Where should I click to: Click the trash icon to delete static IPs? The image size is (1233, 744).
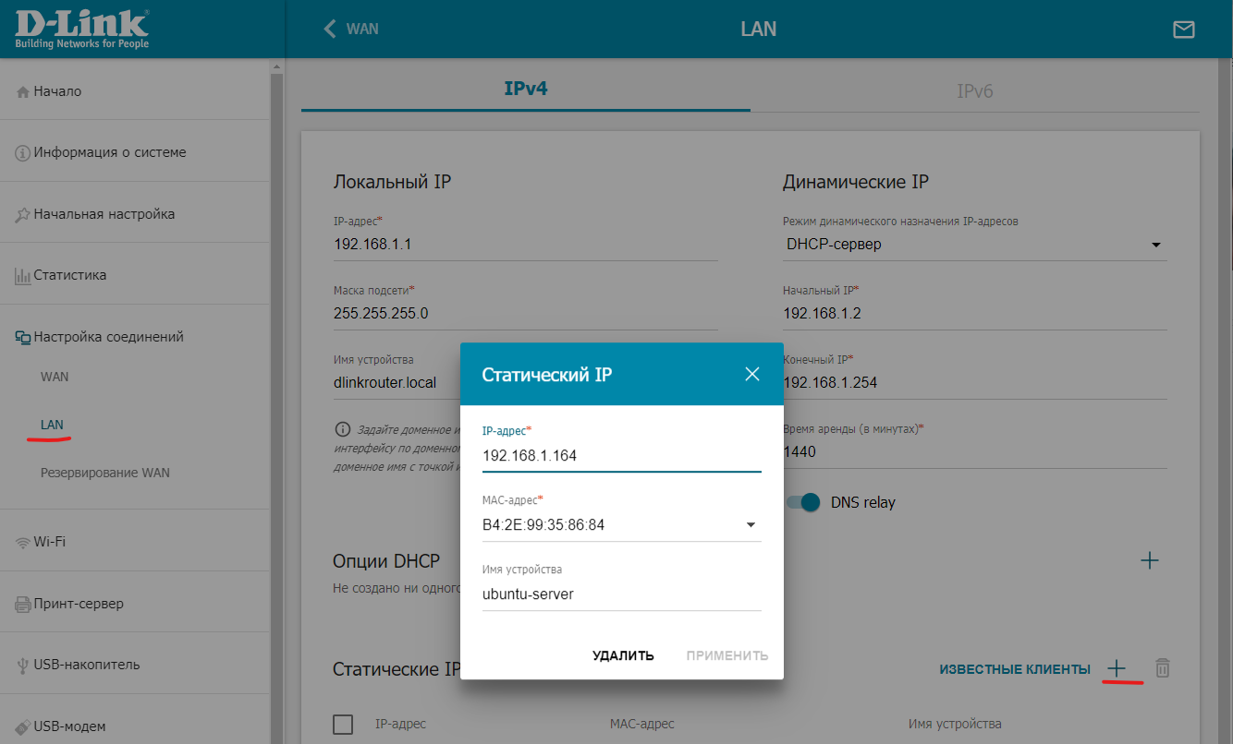(1163, 668)
